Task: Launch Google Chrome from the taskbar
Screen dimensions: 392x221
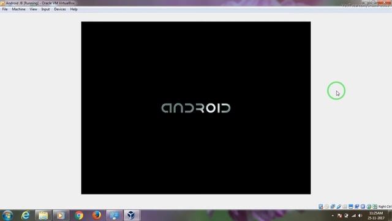Action: click(79, 215)
